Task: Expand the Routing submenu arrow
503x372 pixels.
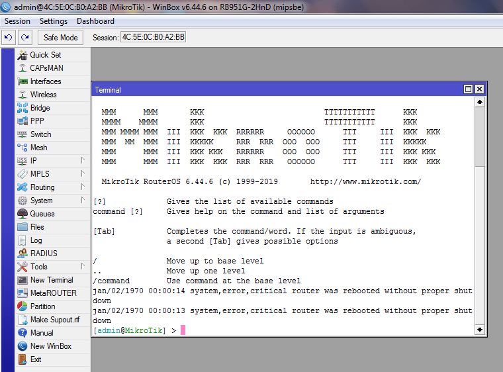Action: coord(83,187)
